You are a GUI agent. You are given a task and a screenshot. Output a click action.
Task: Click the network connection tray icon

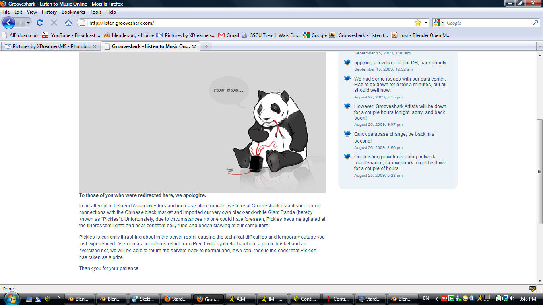tap(505, 299)
